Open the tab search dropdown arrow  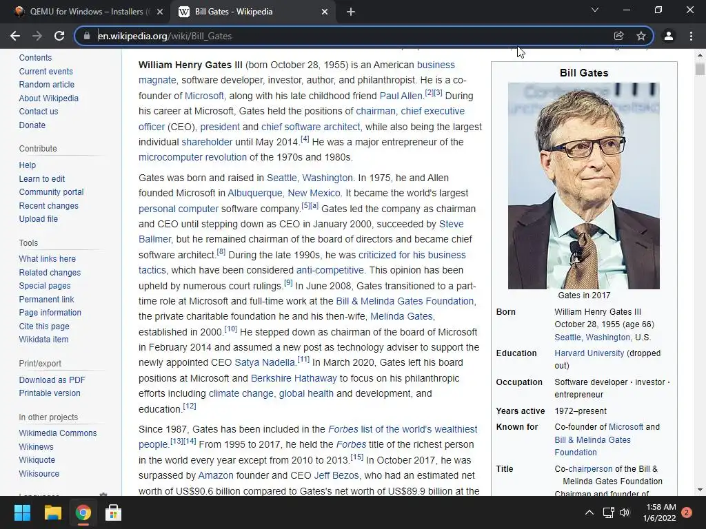(595, 10)
